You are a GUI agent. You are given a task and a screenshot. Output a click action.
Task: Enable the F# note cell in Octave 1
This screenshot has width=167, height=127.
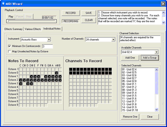tap(42, 76)
